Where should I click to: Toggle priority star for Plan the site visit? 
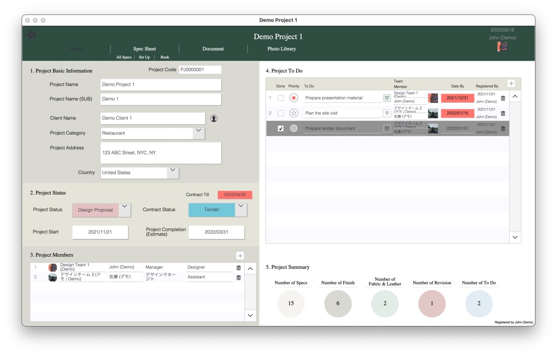click(x=294, y=113)
